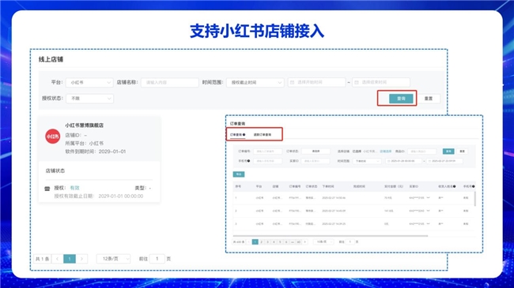
Task: Click the red 小红书 store logo
Action: 52,137
